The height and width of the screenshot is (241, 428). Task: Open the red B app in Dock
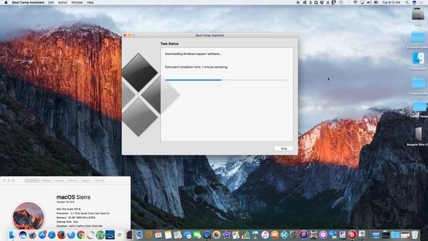click(x=352, y=235)
